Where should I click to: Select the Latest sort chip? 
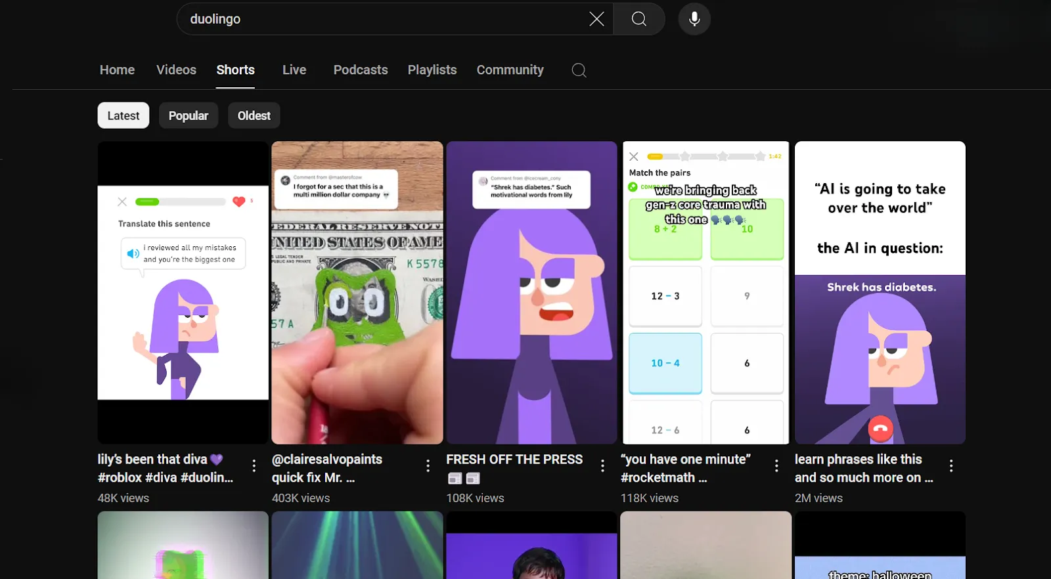123,116
